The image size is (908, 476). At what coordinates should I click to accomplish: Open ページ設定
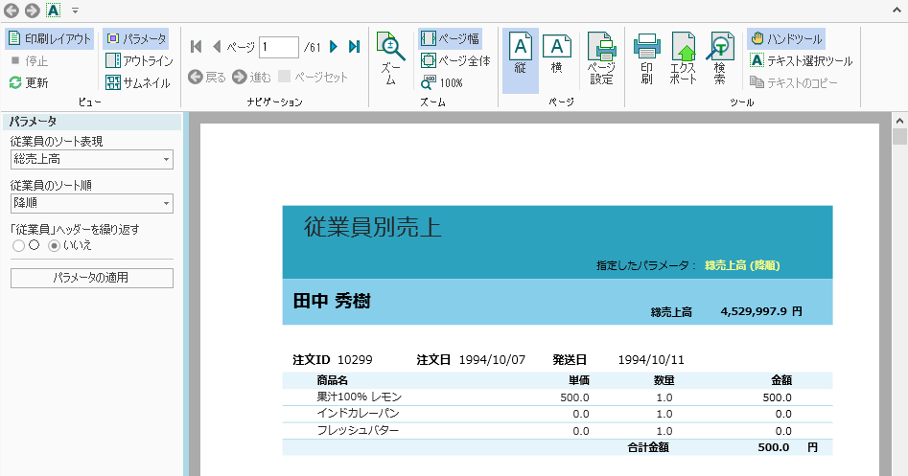[x=601, y=59]
